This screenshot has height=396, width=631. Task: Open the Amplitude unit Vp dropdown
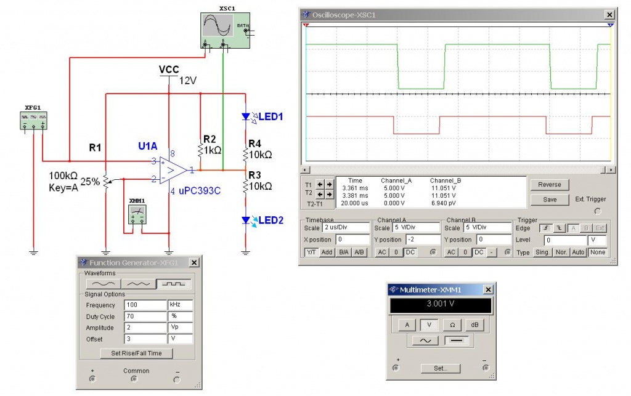tap(180, 328)
